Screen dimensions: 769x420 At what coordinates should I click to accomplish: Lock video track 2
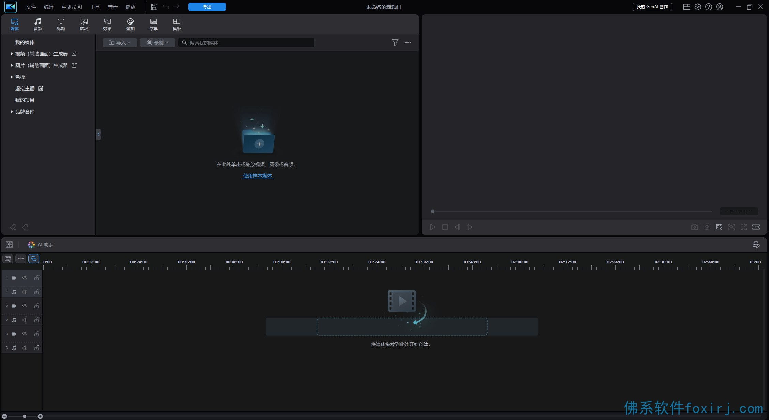click(36, 306)
